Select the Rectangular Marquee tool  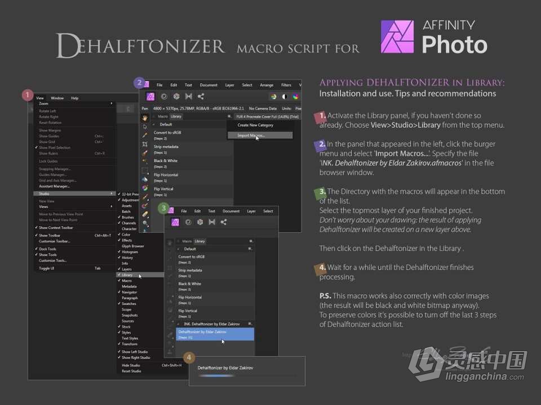coord(145,170)
